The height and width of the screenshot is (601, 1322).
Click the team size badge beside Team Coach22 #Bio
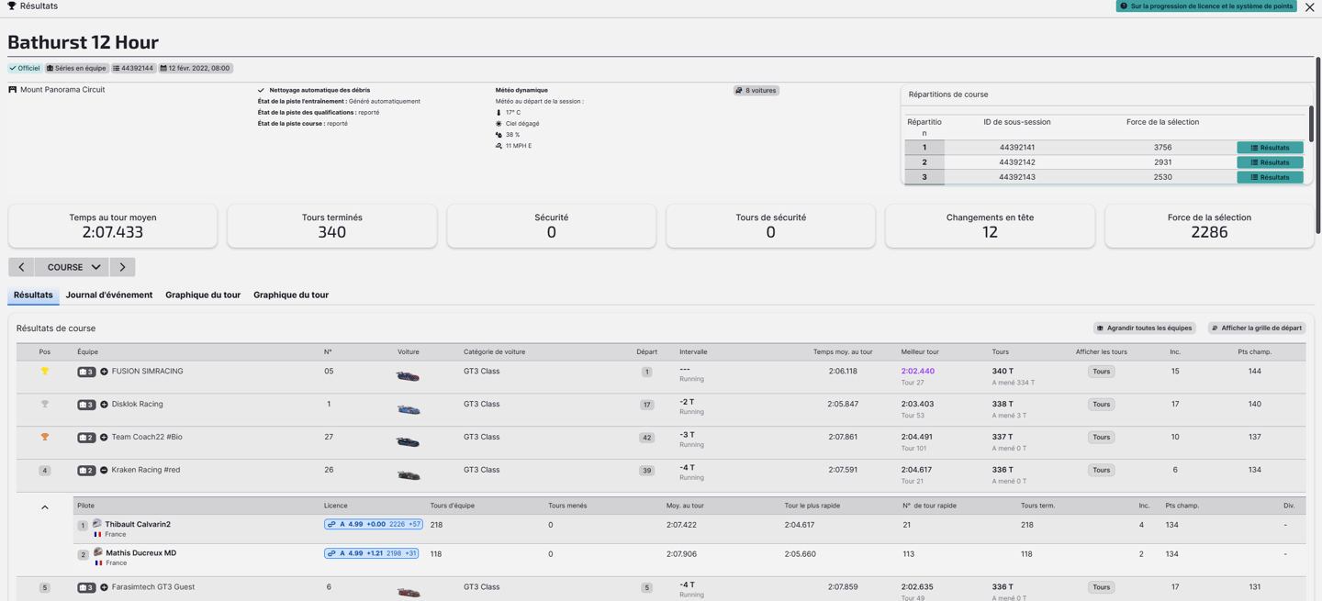tap(86, 438)
